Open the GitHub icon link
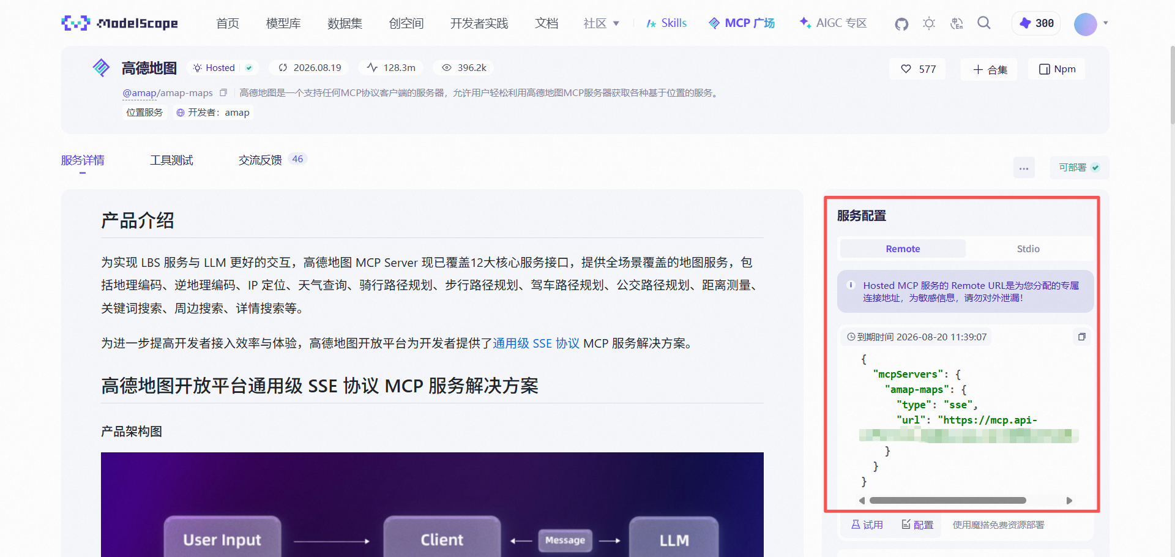 tap(901, 24)
